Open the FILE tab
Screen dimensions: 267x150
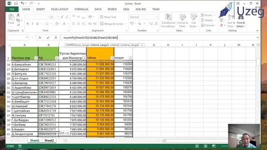(12, 9)
